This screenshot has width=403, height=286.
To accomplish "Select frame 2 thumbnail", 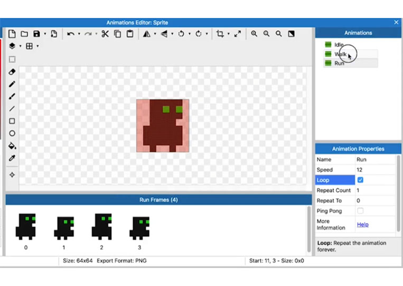I will click(x=102, y=227).
